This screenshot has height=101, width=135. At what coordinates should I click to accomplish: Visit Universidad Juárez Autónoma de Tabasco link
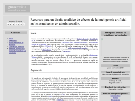coord(74,42)
